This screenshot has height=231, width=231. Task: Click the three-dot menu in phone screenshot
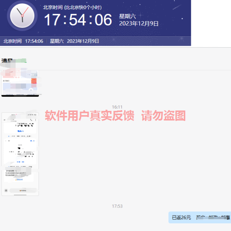[x=36, y=121]
